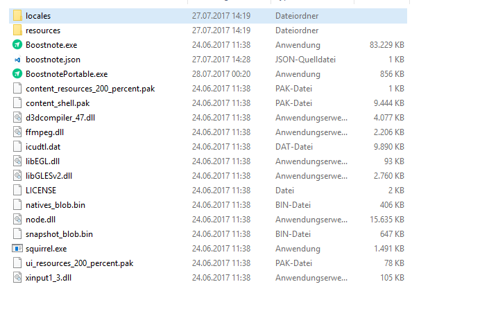This screenshot has height=309, width=489.
Task: Click the Boostnote.exe application icon
Action: [17, 45]
